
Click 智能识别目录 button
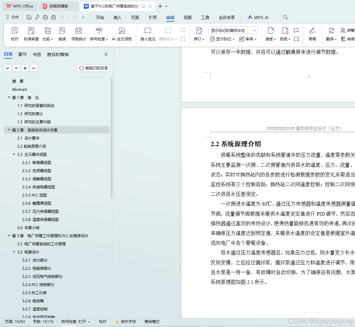click(94, 68)
